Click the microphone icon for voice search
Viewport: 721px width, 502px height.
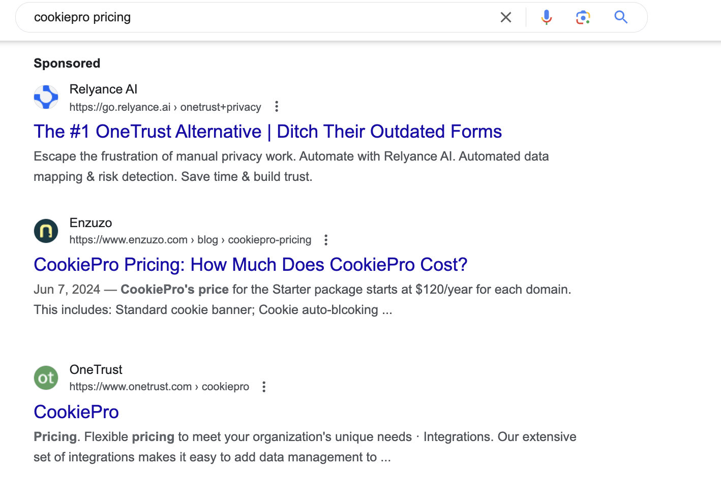click(x=546, y=17)
